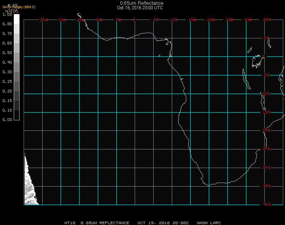Click the "OCT 19, 2016 20:00Z" footer timestamp

(x=163, y=223)
